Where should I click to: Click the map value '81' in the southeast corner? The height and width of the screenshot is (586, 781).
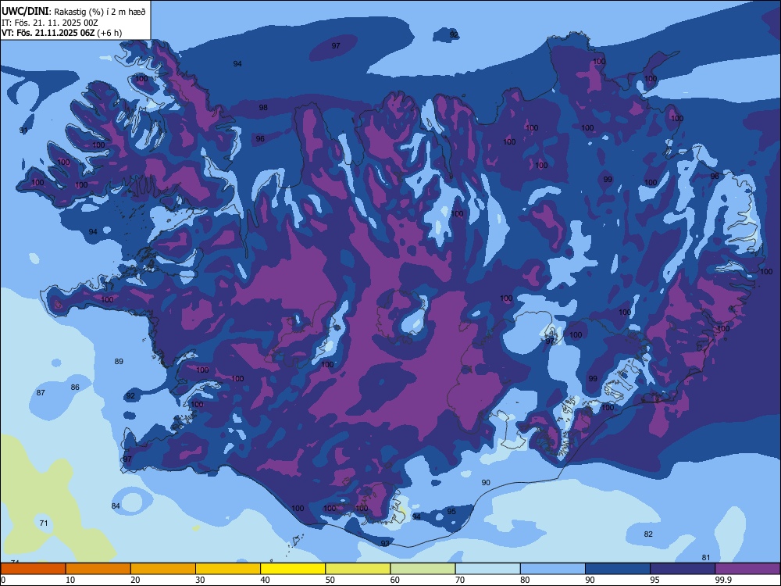[706, 558]
